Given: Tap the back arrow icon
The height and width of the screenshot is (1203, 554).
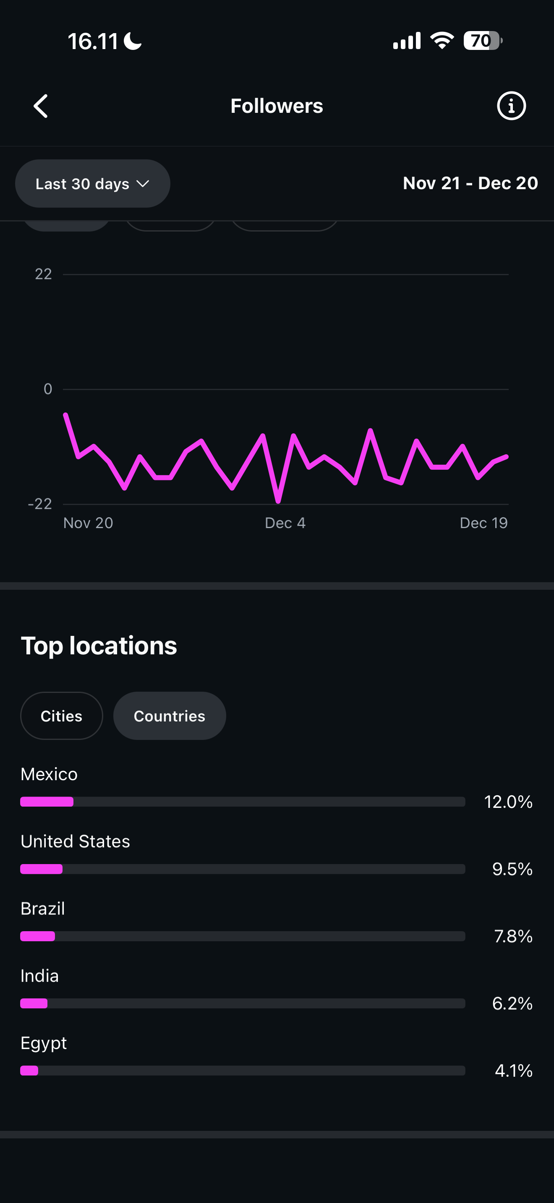Looking at the screenshot, I should pos(41,106).
